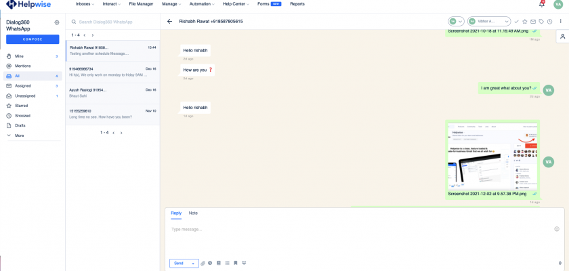Expand the More section in sidebar
The height and width of the screenshot is (271, 569).
[x=19, y=135]
